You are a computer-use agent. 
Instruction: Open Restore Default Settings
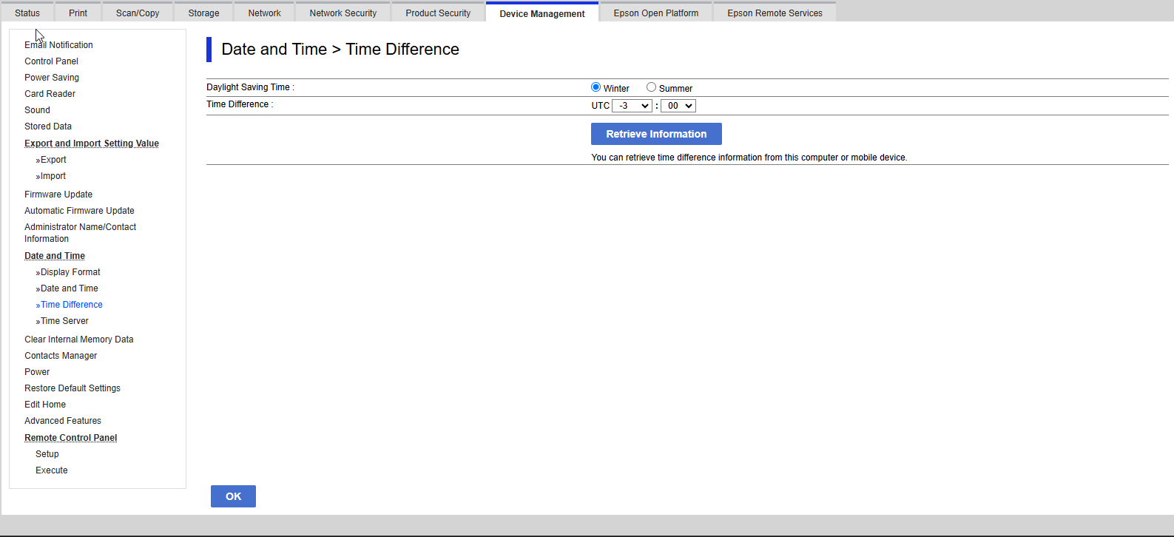tap(72, 388)
